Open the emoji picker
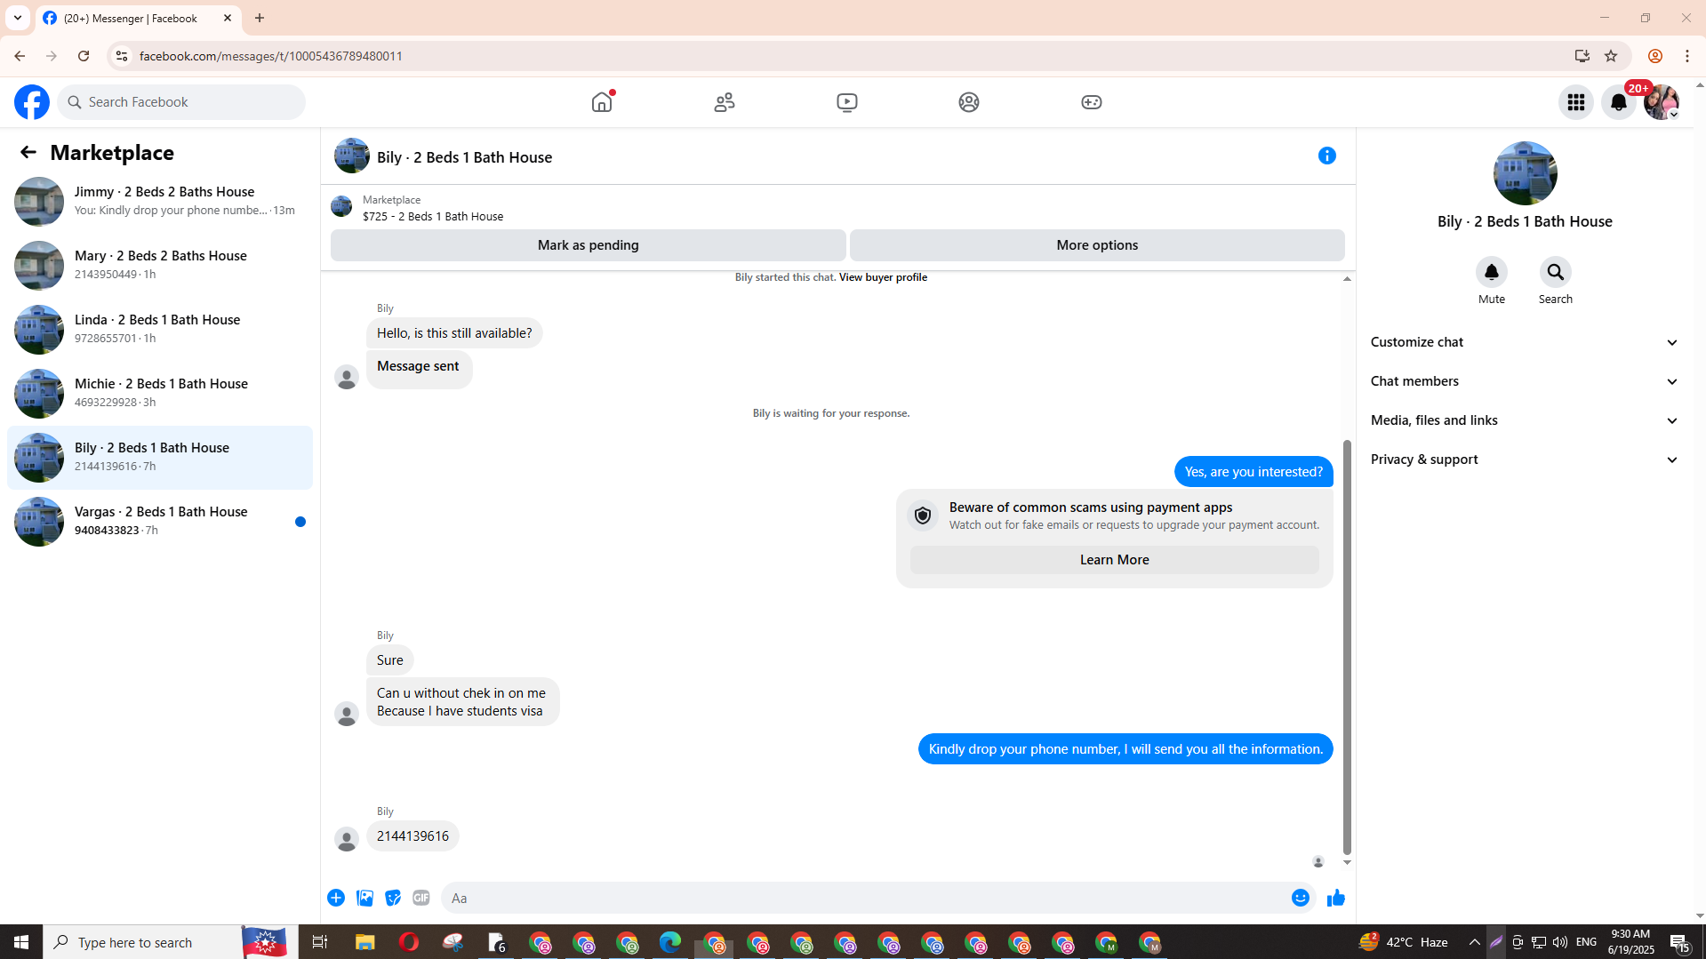 coord(1301,898)
